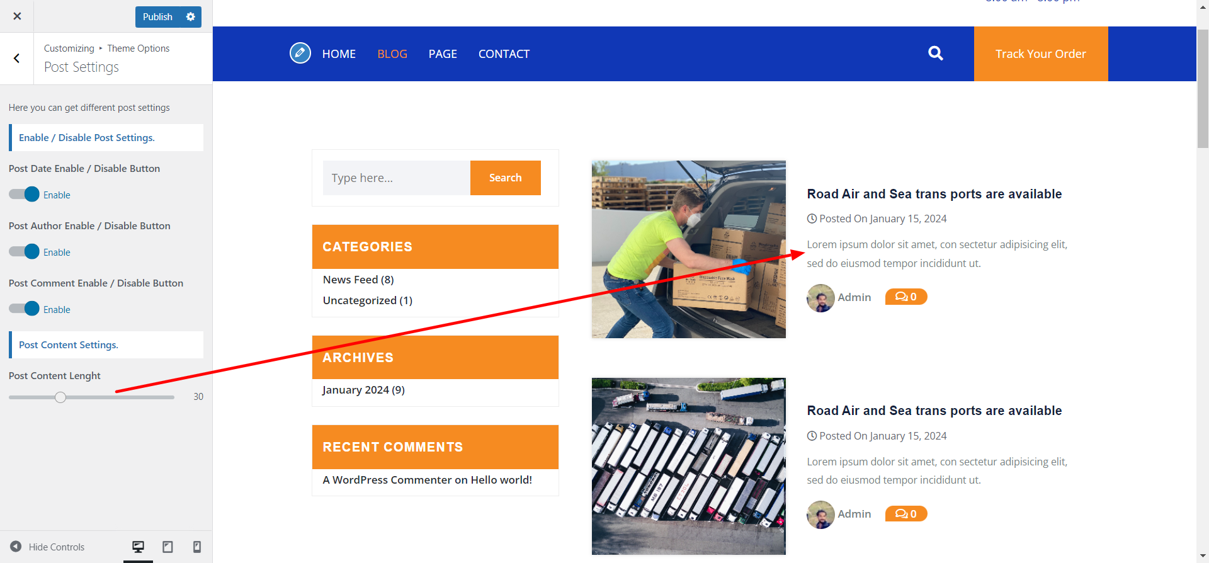Open the News Feed category link

350,280
